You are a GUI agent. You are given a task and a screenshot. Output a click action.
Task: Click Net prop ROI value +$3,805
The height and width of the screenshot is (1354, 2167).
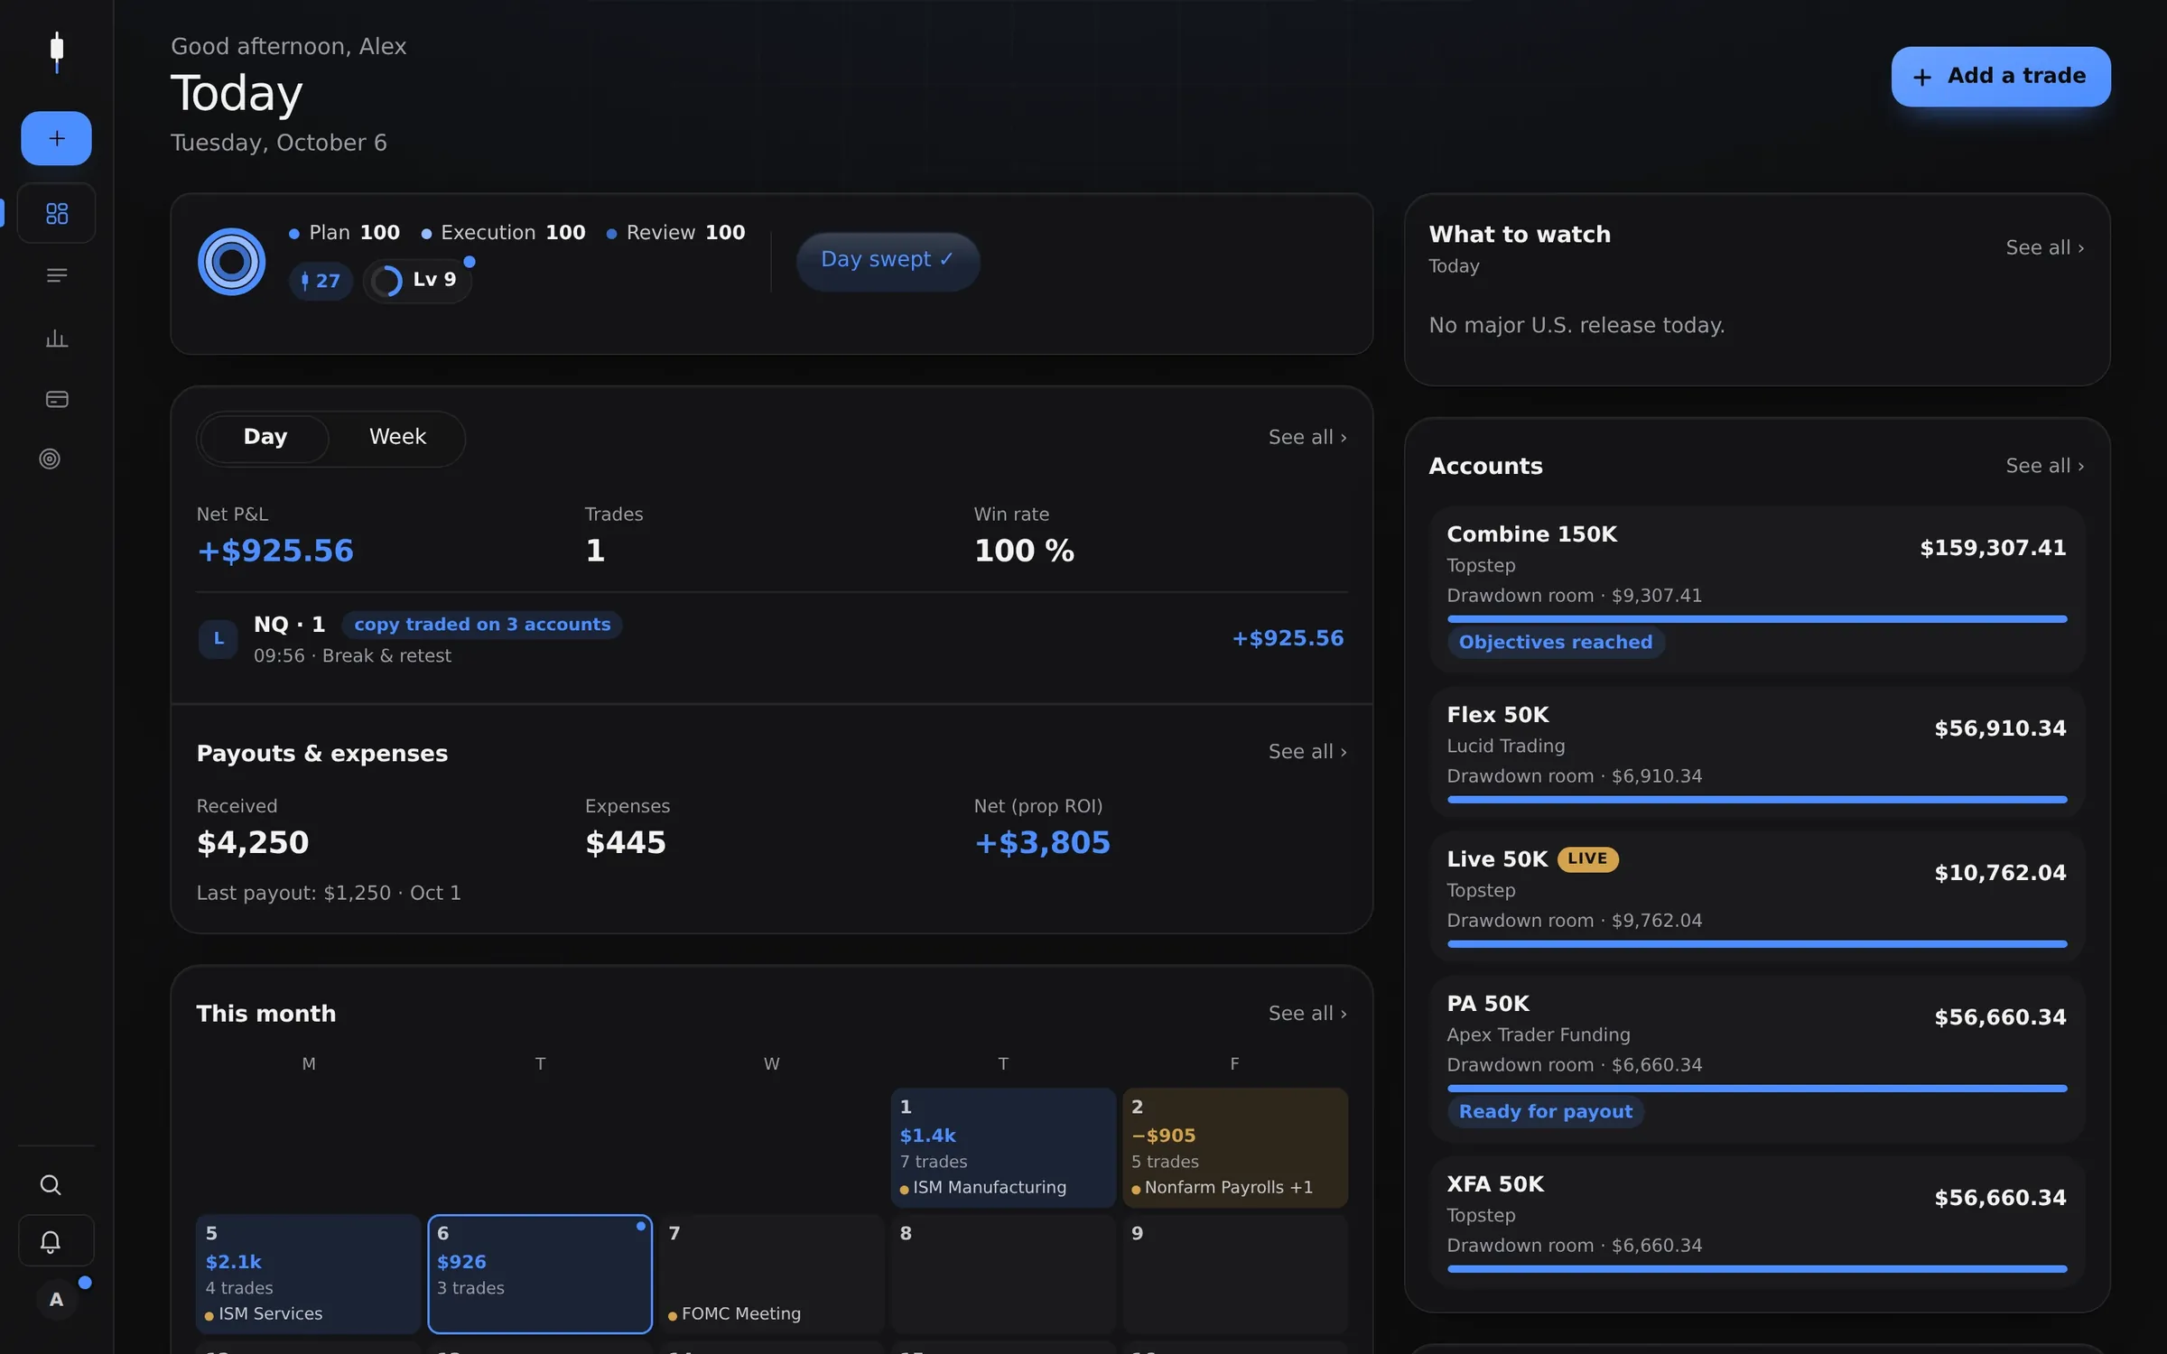click(1042, 843)
